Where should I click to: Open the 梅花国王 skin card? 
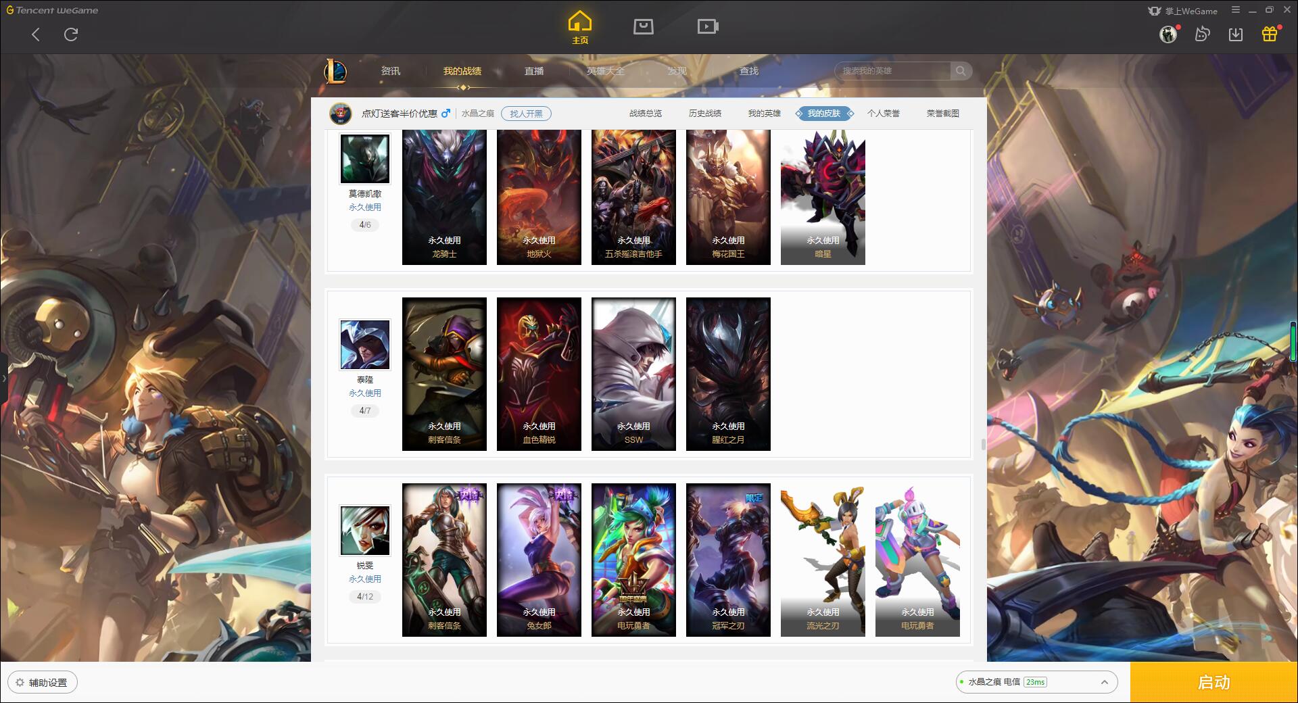pos(728,197)
